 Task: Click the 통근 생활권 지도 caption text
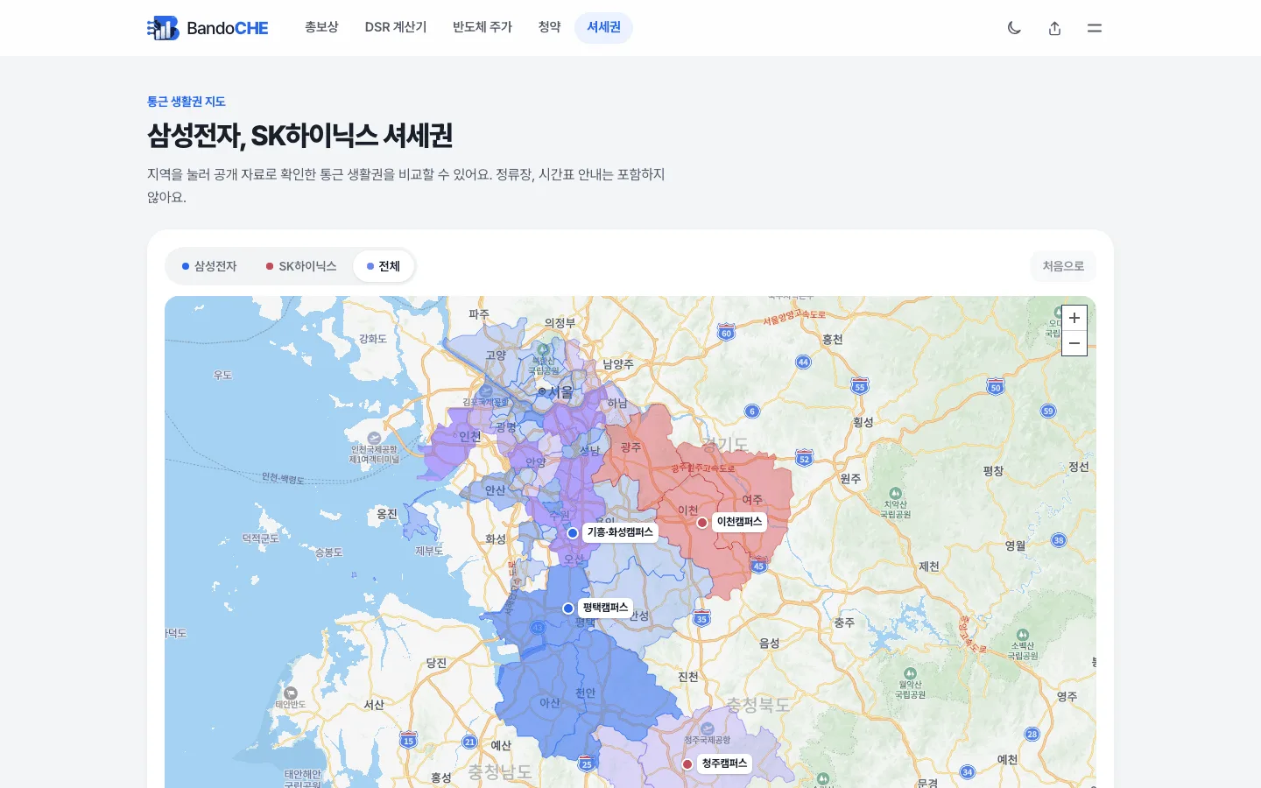coord(187,102)
